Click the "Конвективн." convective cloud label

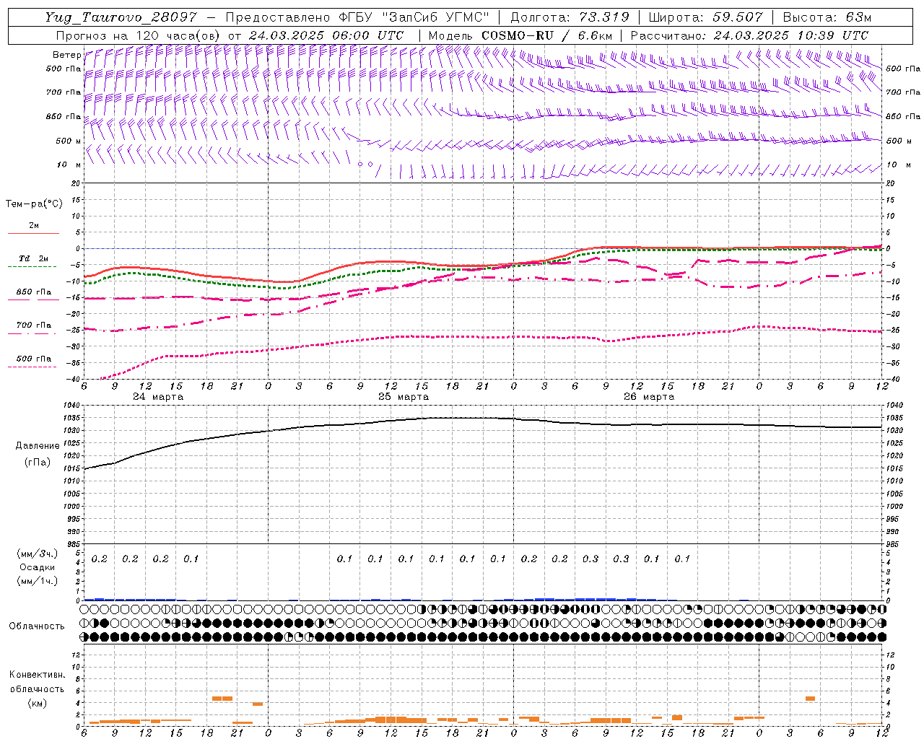(37, 675)
